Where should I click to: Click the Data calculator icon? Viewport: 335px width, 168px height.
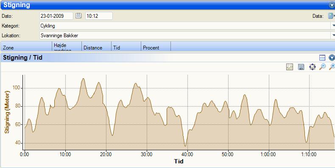tap(330, 16)
